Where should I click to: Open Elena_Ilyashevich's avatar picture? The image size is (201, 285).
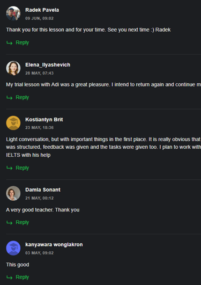coord(13,68)
